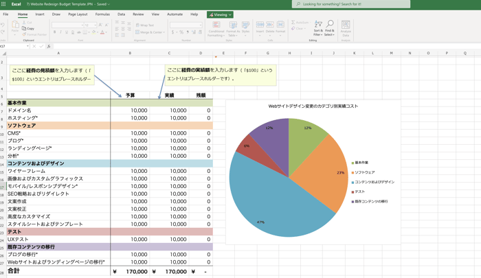Click the Undo arrow icon
The height and width of the screenshot is (278, 481).
click(x=3, y=25)
